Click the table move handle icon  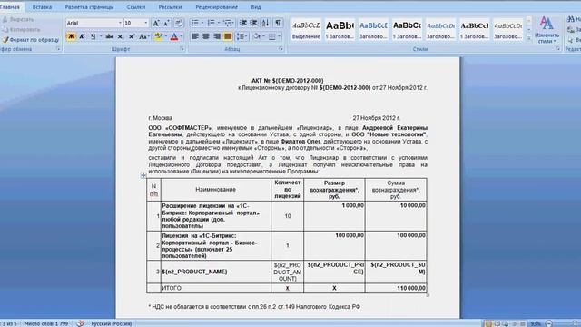coord(143,175)
